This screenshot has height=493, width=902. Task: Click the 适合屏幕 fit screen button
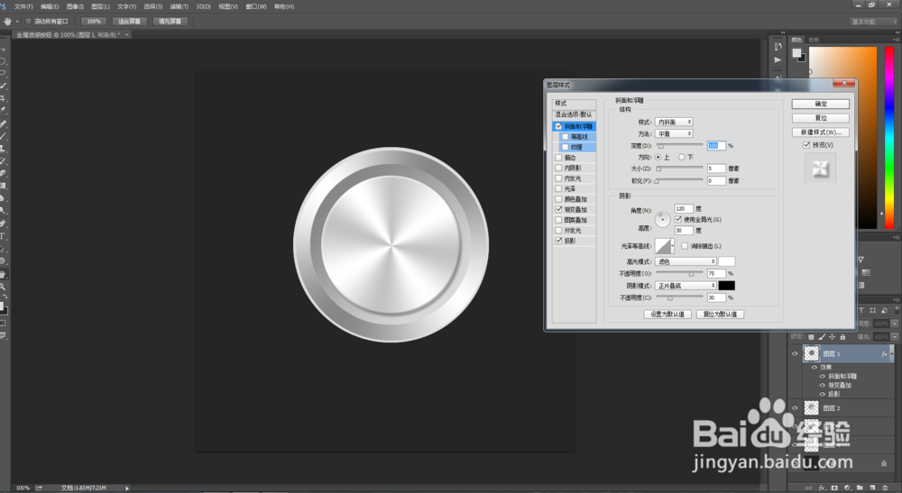[x=129, y=22]
